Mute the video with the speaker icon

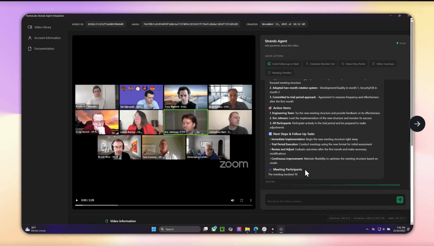232,200
